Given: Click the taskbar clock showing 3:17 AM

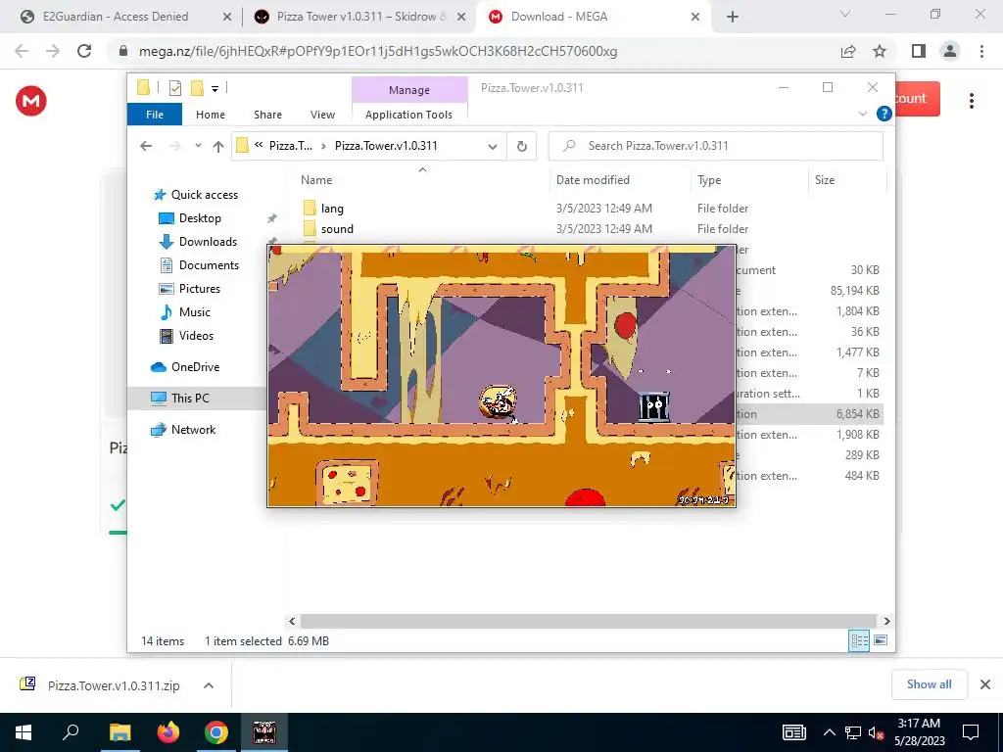Looking at the screenshot, I should pos(919,732).
